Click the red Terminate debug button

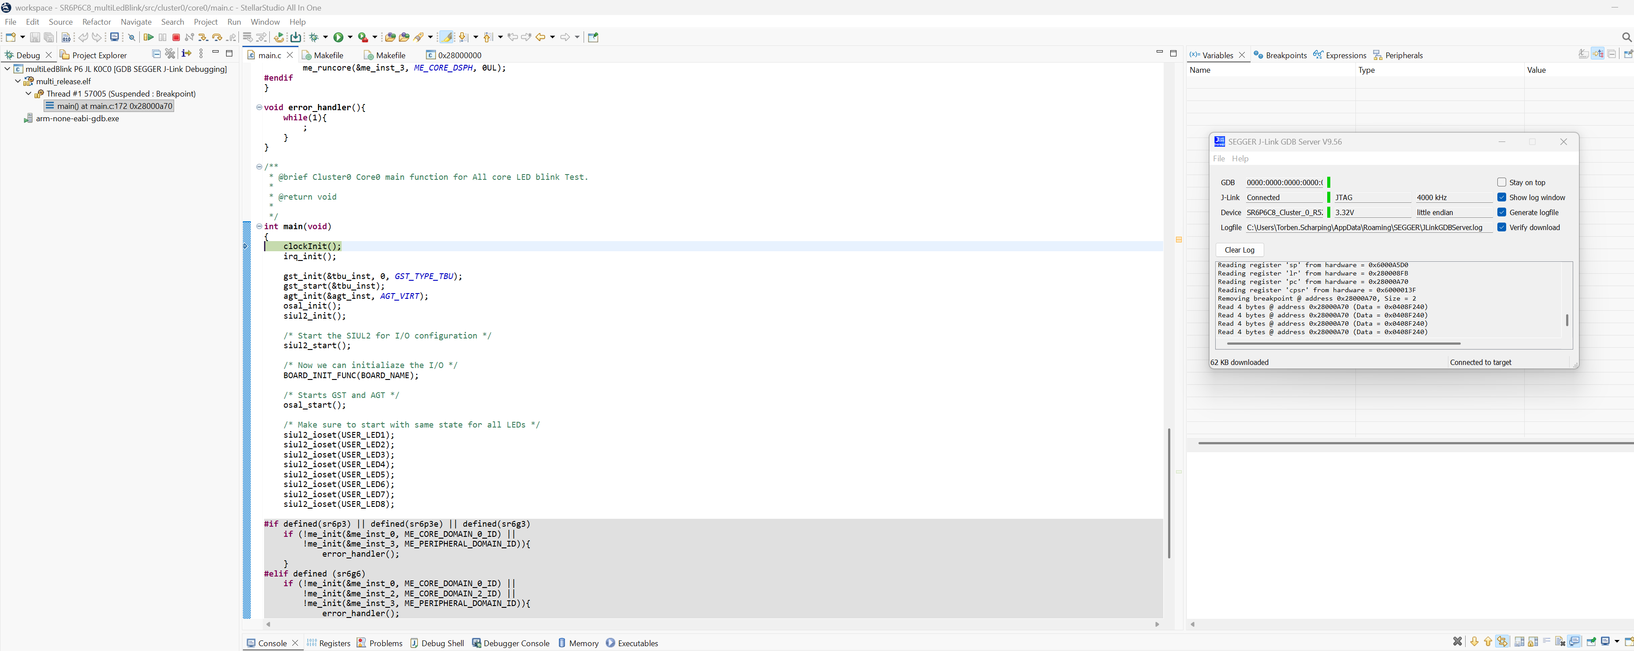point(176,37)
